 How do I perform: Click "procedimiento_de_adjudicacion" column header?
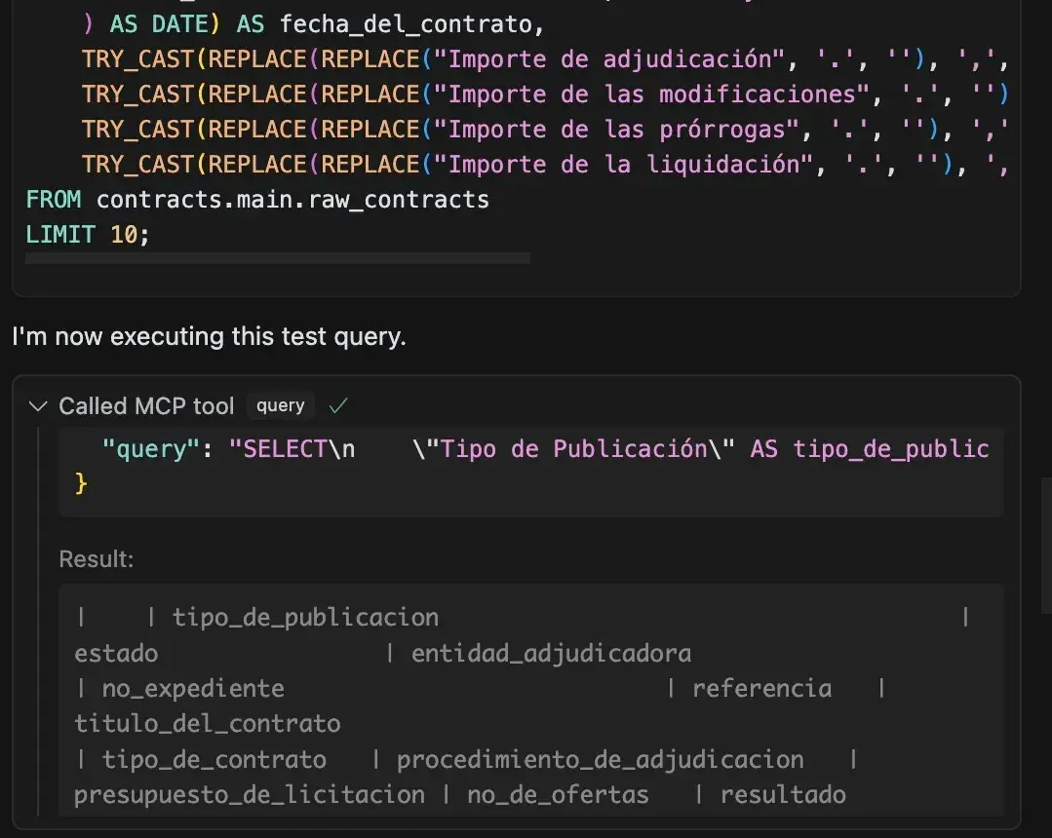coord(600,760)
